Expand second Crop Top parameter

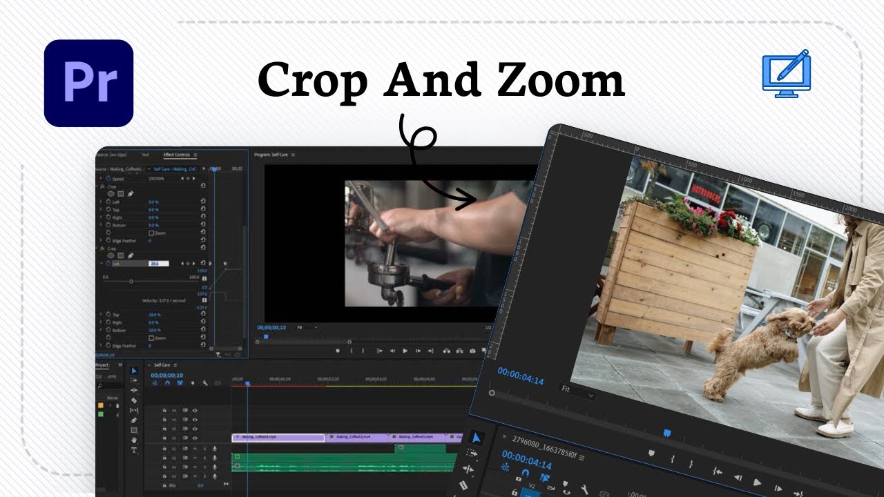click(x=101, y=314)
